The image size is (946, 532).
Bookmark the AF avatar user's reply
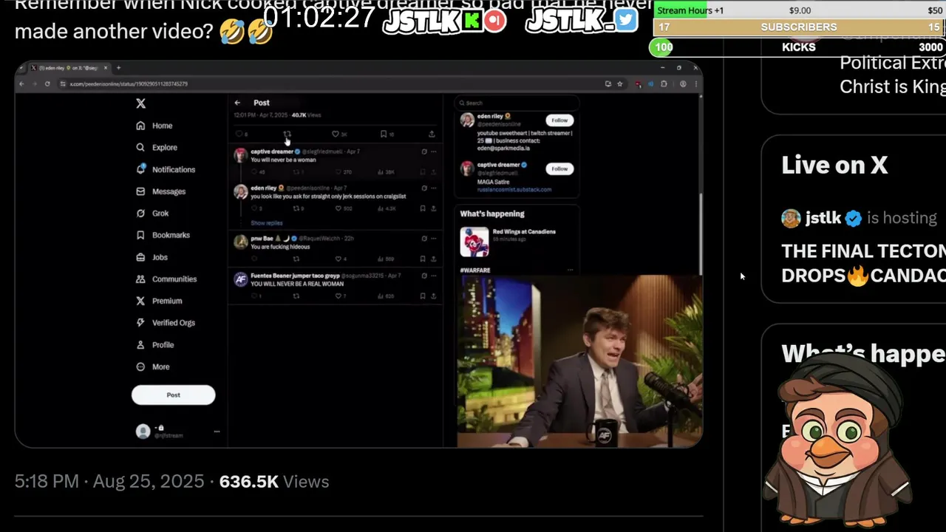[x=423, y=296]
